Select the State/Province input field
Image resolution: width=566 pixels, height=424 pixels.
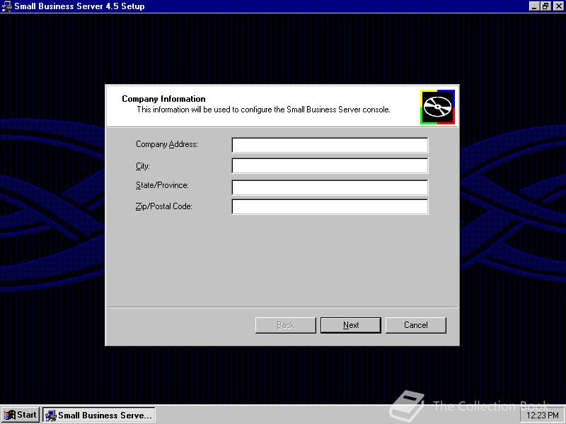pos(330,187)
